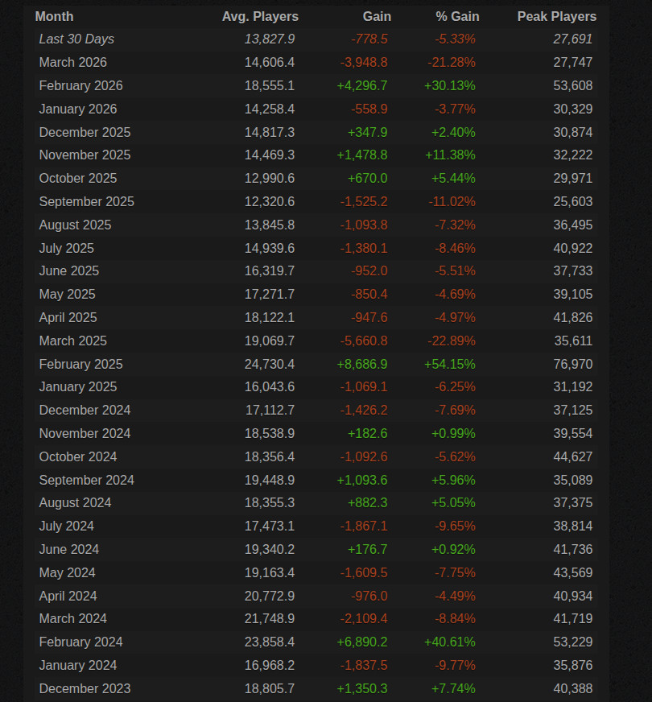Click the July 2025 month cell
This screenshot has width=652, height=702.
[67, 248]
